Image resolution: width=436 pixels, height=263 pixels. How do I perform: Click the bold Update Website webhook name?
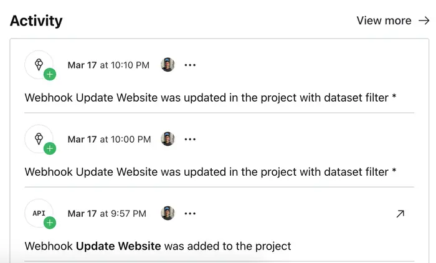point(118,246)
